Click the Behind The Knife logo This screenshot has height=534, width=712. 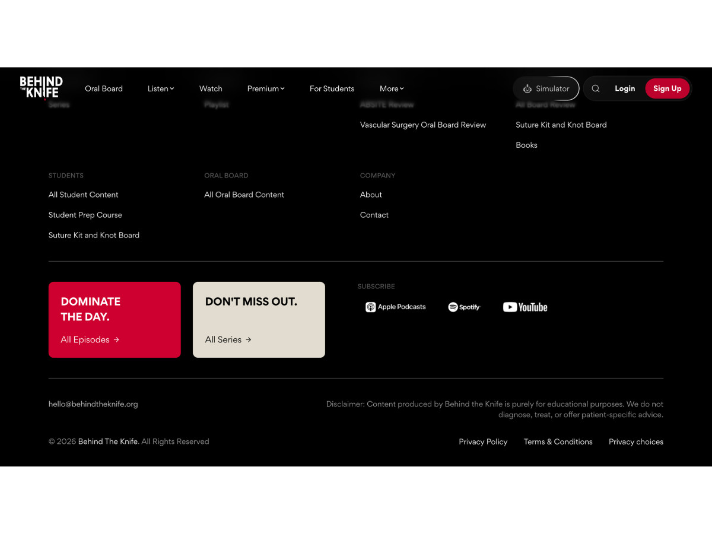41,88
